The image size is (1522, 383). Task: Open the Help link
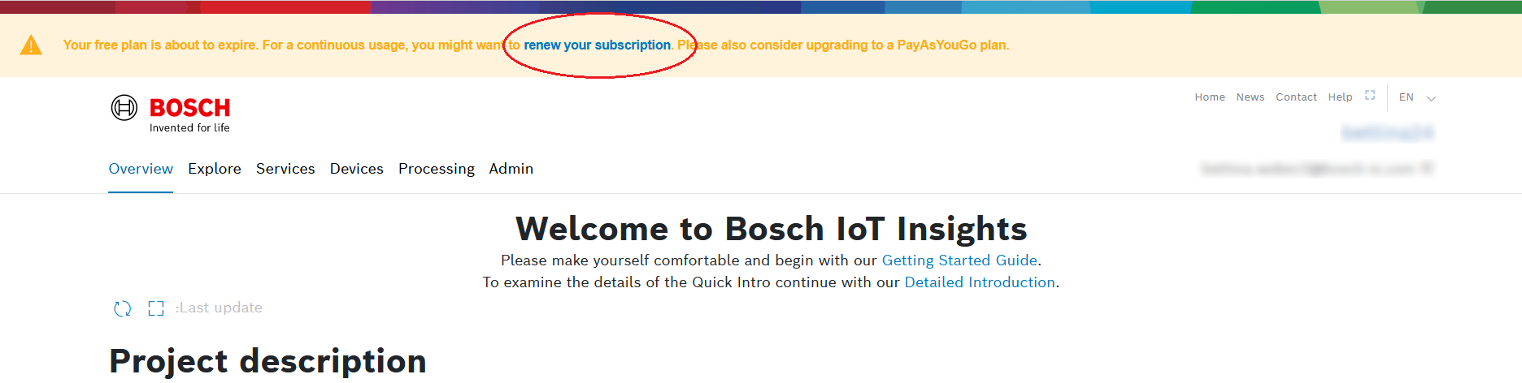click(1340, 97)
